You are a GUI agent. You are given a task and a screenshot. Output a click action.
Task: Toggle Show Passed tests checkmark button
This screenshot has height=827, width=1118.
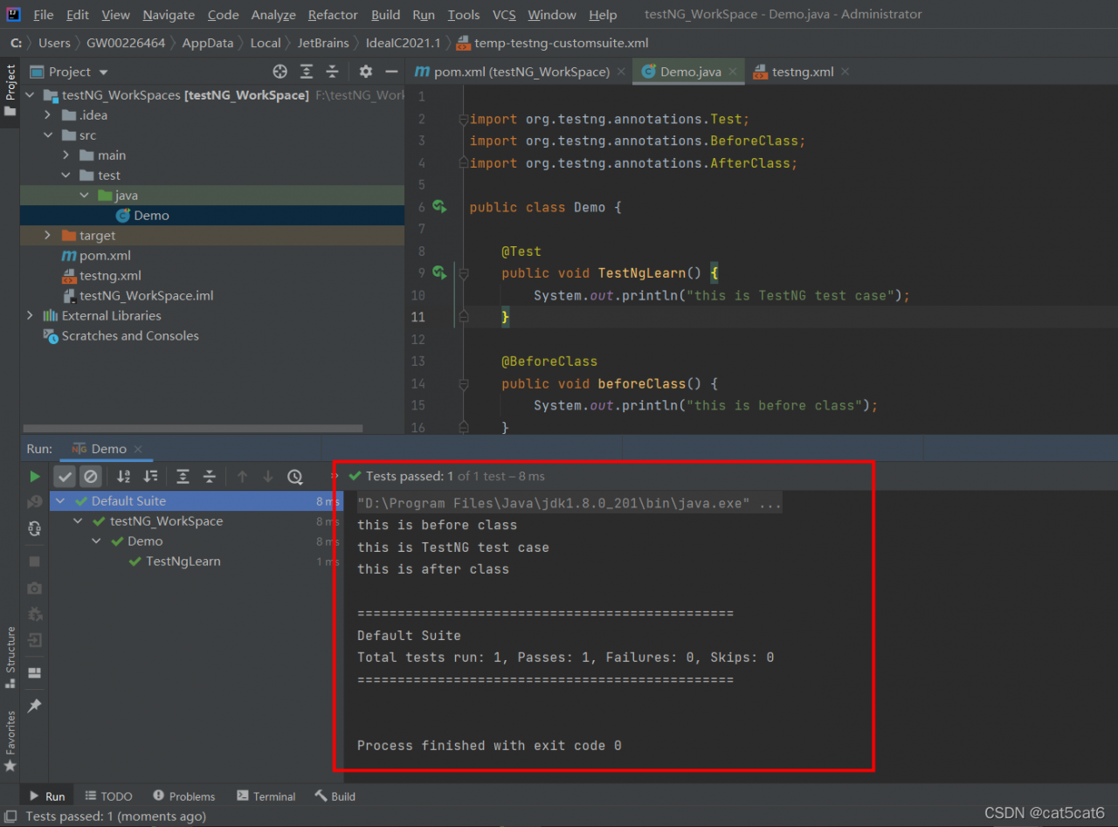point(65,476)
